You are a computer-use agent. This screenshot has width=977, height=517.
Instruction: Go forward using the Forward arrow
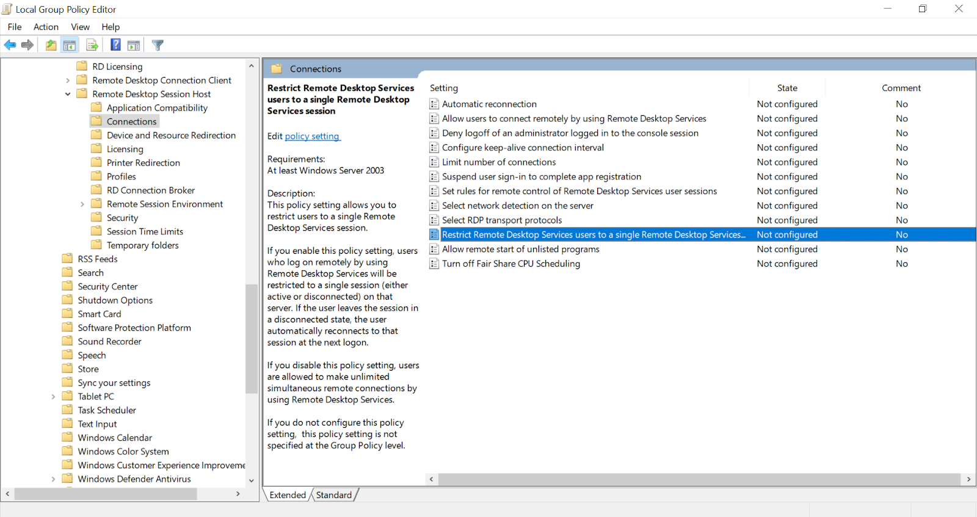point(27,45)
